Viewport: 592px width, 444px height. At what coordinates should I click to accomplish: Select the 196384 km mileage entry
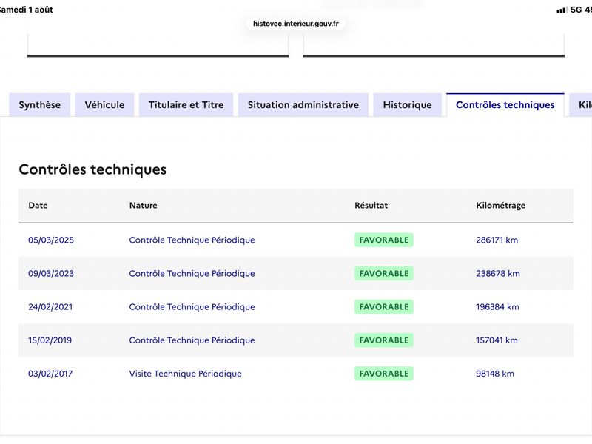(x=497, y=307)
